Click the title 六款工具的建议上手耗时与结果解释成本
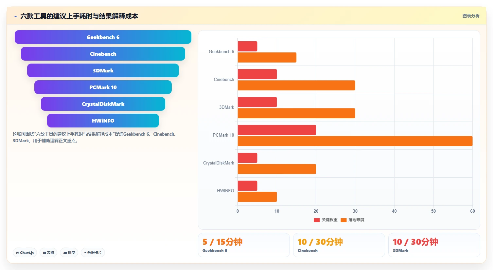The width and height of the screenshot is (493, 270). point(79,16)
